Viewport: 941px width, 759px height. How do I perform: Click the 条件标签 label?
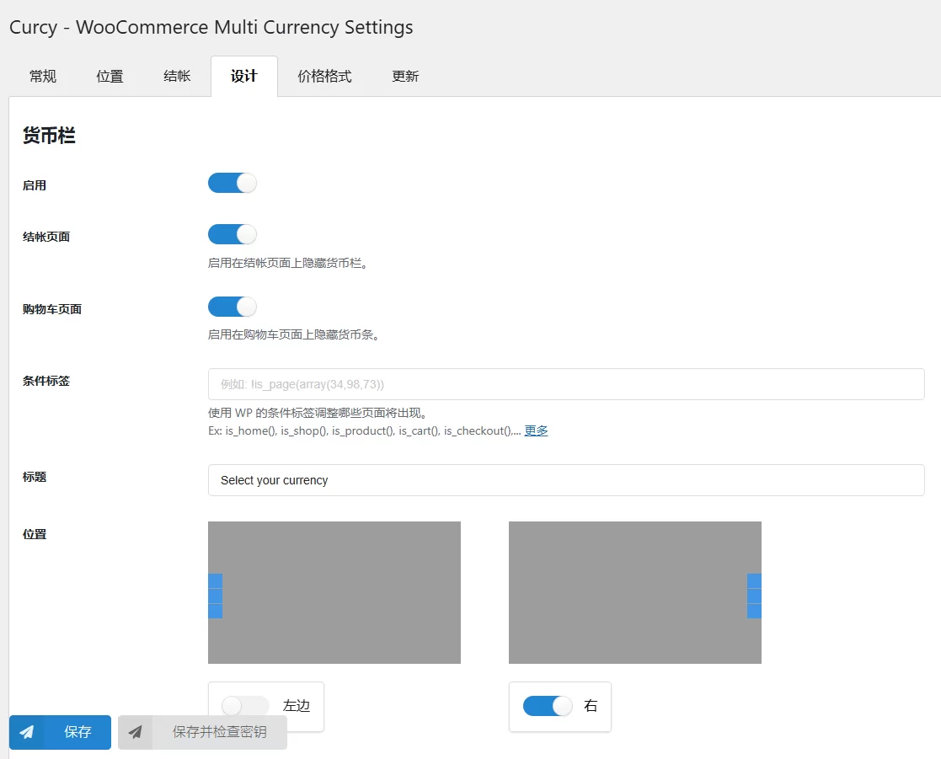click(46, 381)
